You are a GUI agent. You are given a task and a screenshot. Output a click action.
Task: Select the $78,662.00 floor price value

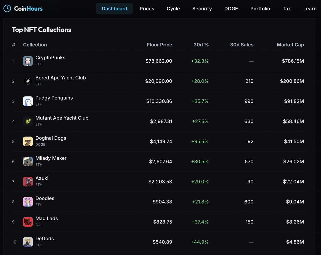click(159, 61)
